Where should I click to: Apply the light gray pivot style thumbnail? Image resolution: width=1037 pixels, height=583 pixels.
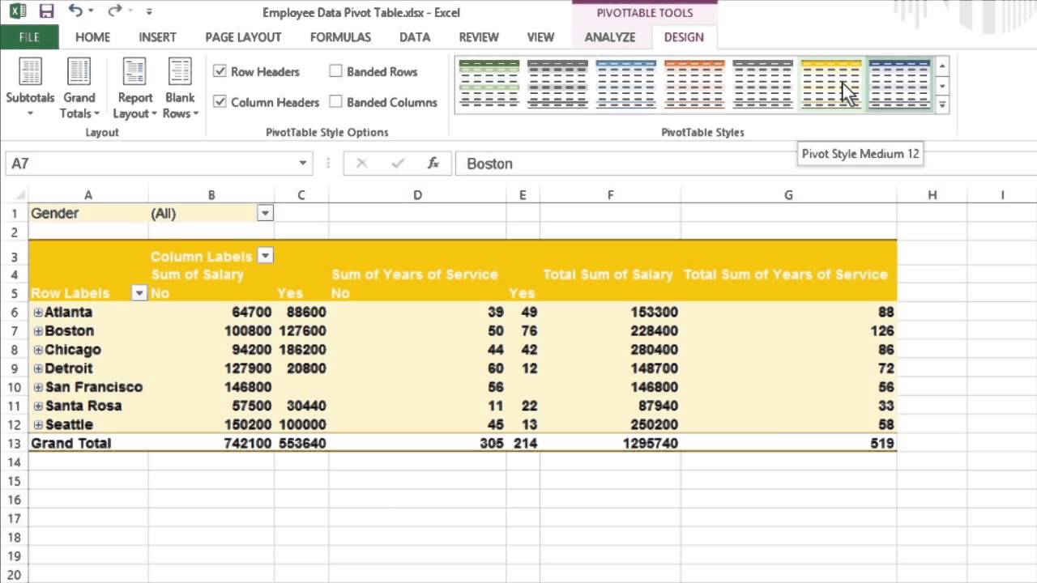(762, 84)
